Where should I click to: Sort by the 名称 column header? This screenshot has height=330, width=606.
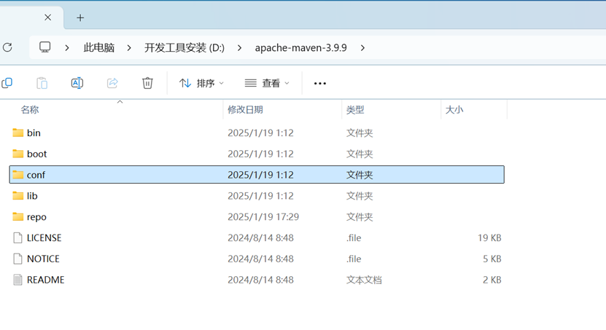click(30, 109)
